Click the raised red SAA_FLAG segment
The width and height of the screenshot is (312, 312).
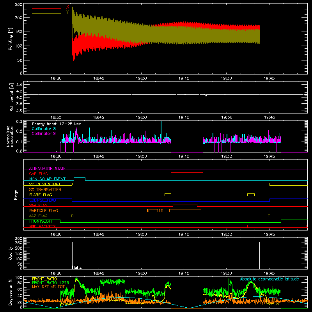click(185, 204)
